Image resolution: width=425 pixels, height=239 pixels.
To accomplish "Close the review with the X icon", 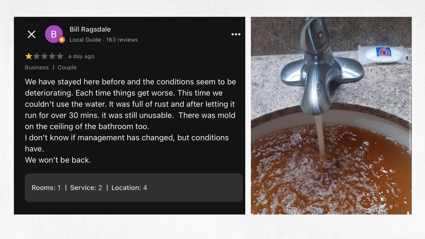I will point(32,35).
